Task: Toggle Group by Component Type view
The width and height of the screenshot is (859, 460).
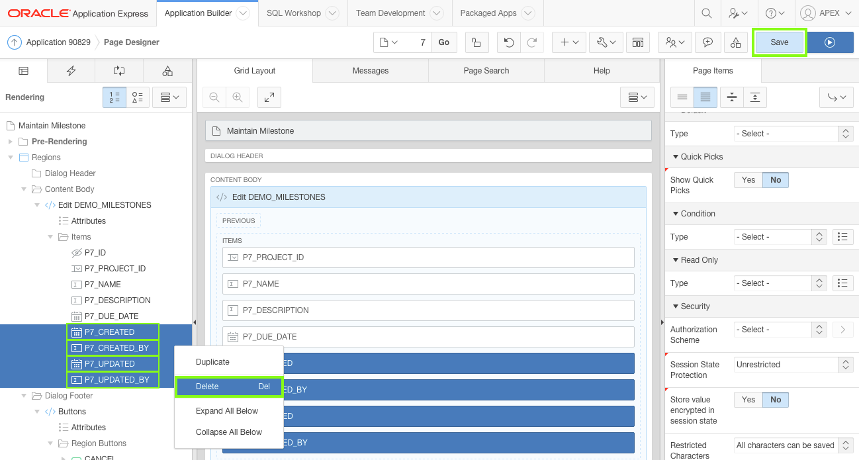Action: [x=138, y=97]
